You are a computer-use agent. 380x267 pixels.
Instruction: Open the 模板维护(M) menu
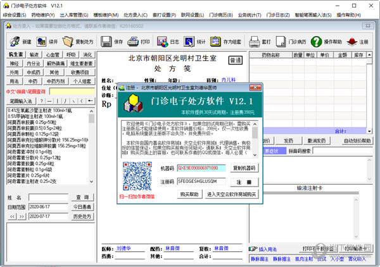106,15
